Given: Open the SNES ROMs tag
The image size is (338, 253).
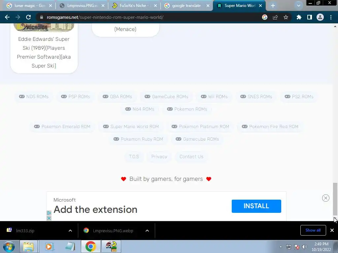Looking at the screenshot, I should 256,97.
